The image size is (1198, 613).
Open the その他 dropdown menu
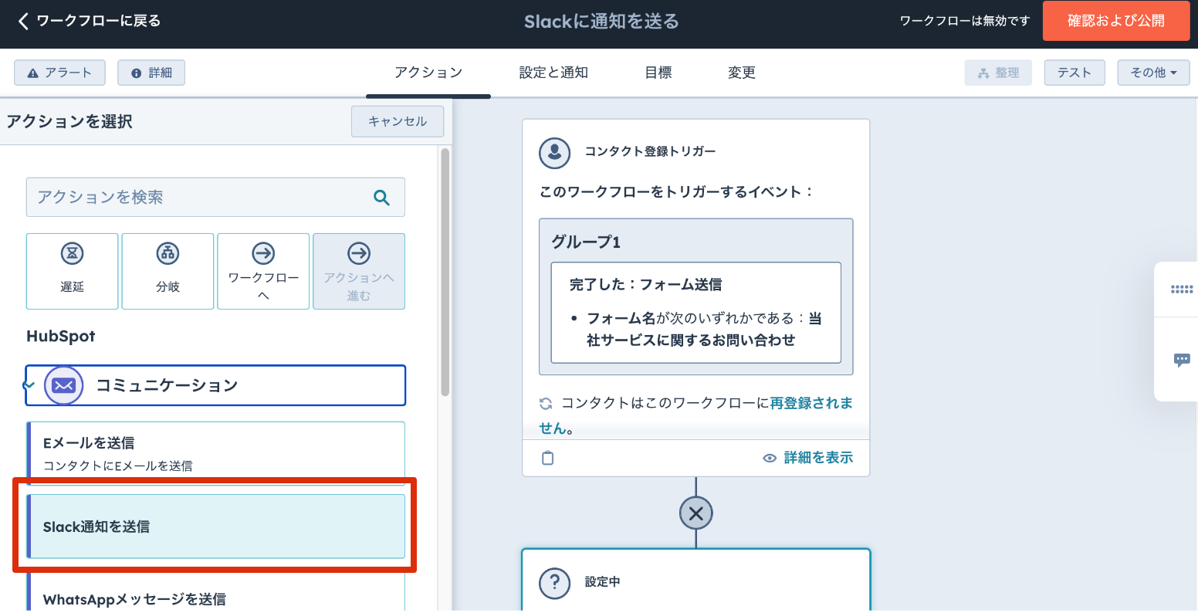(1154, 73)
